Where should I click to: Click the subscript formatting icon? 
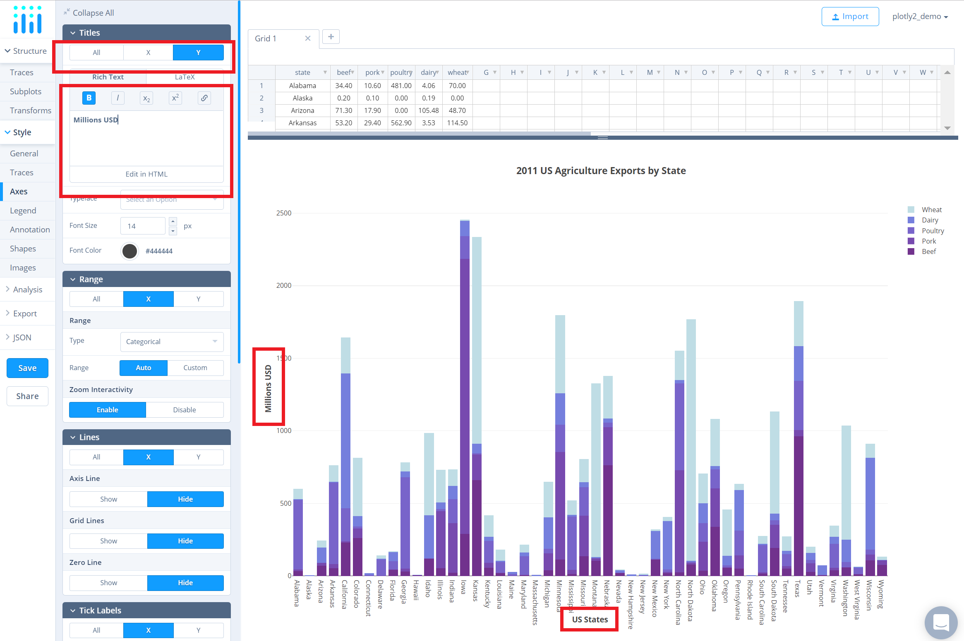tap(146, 98)
